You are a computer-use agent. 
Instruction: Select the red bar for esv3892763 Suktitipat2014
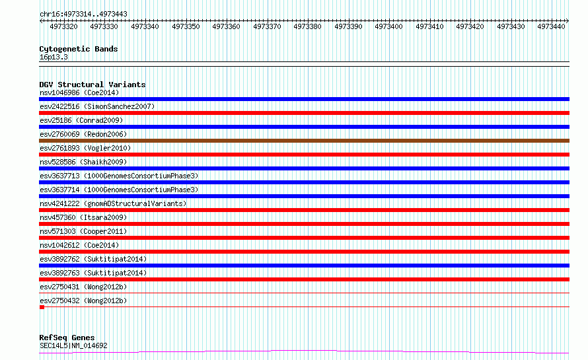(304, 280)
